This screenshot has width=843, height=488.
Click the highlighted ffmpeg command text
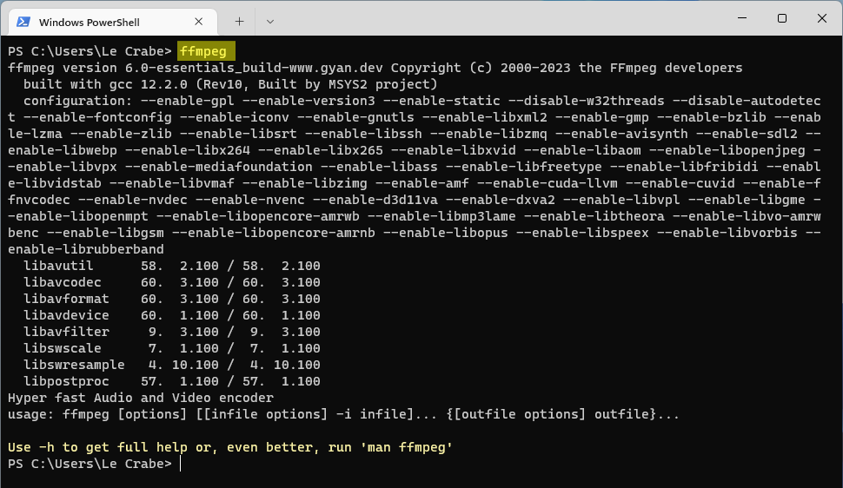203,51
